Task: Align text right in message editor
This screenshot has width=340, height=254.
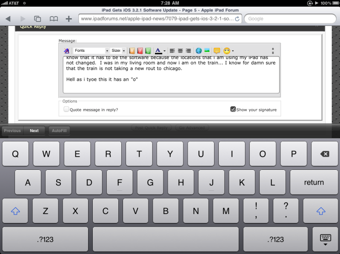Action: 188,51
